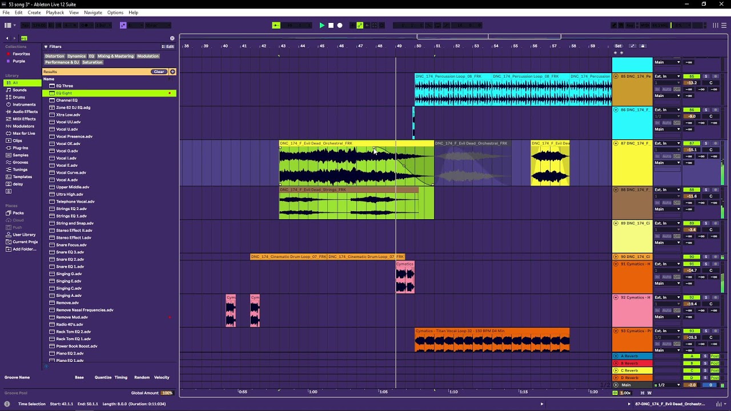Click the Clear results button

tap(159, 72)
